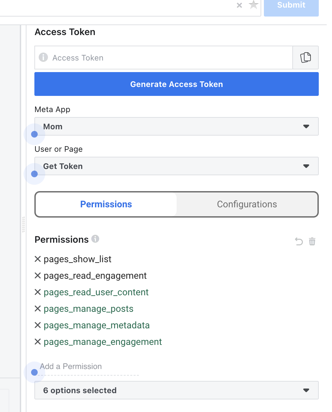This screenshot has height=412, width=332.
Task: Remove pages_manage_metadata permission X icon
Action: coord(38,325)
